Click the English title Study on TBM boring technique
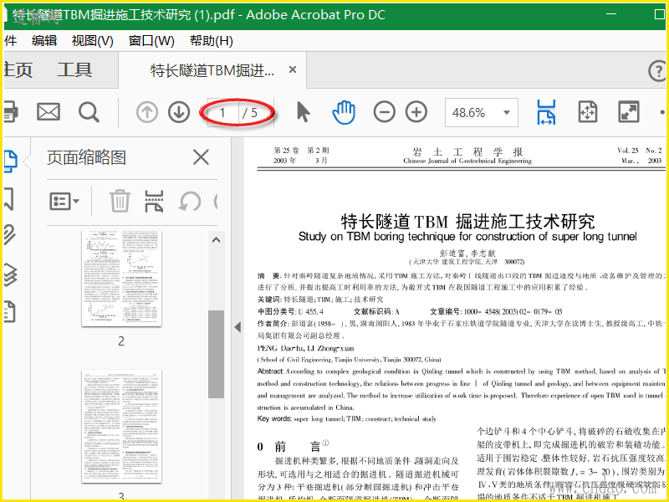Viewport: 669px width, 502px height. (467, 237)
